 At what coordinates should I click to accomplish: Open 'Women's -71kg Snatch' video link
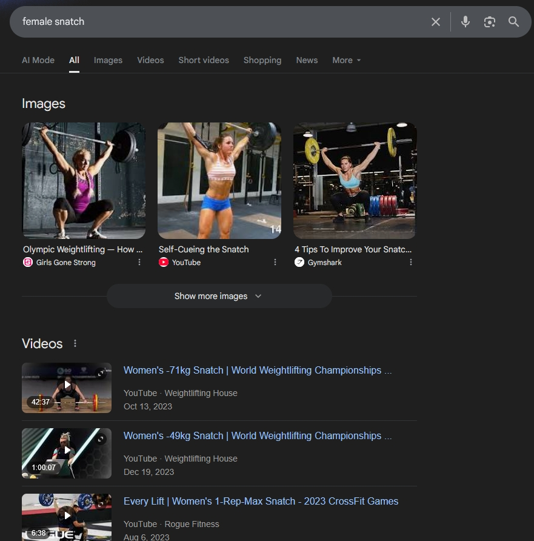pyautogui.click(x=258, y=370)
